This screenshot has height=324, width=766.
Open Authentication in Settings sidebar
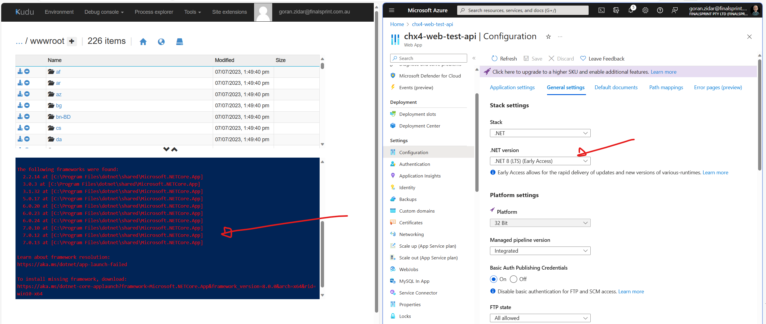point(414,164)
